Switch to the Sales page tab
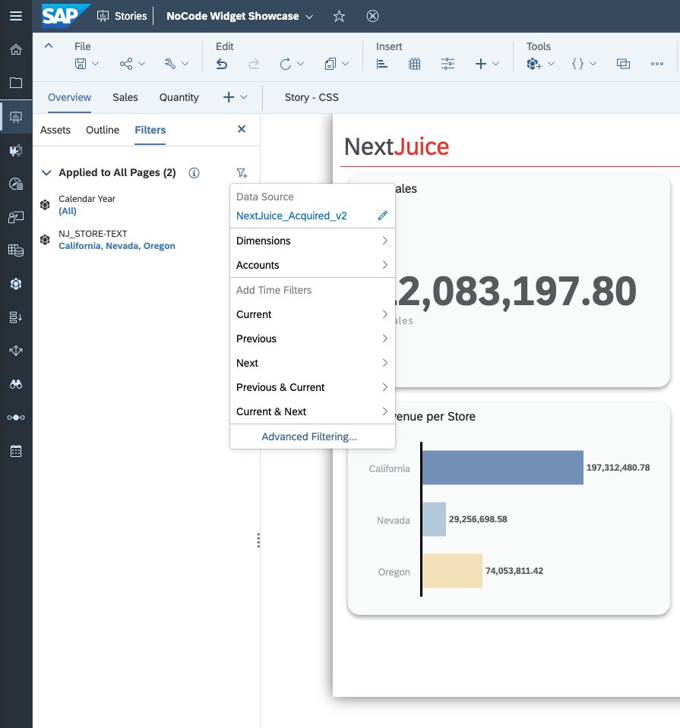 [x=125, y=97]
